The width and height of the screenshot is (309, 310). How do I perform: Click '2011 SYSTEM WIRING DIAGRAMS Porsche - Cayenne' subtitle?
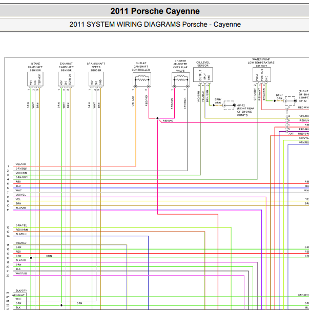click(x=155, y=24)
